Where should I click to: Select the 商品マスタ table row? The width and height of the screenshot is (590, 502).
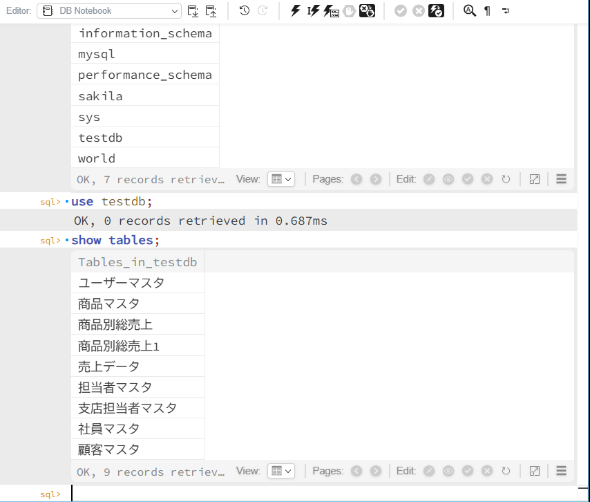pos(109,304)
